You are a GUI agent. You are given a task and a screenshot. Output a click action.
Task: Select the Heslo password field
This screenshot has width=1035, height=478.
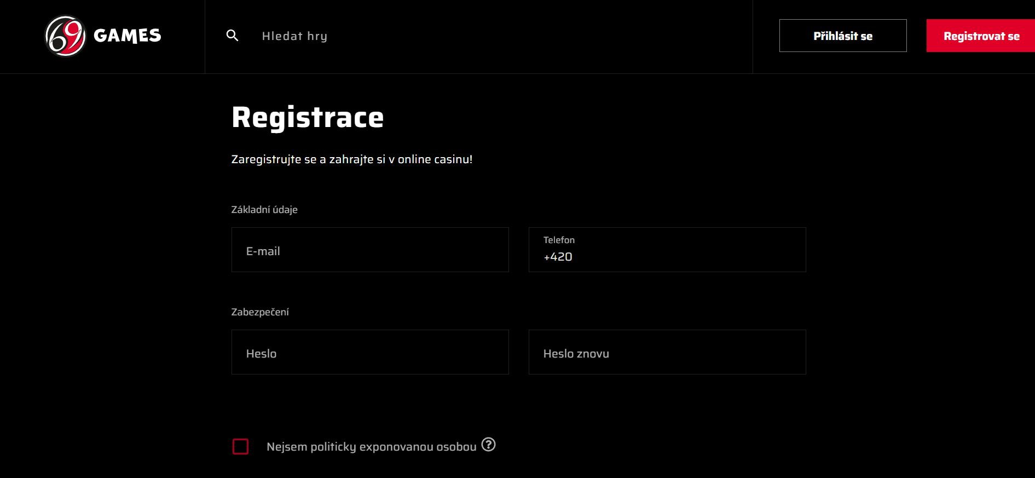(370, 352)
